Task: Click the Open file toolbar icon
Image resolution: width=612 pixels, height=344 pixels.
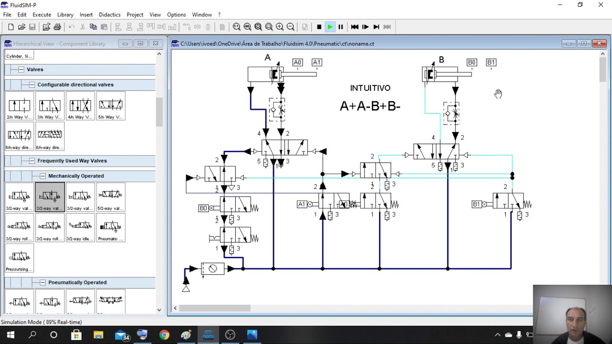Action: (x=22, y=27)
